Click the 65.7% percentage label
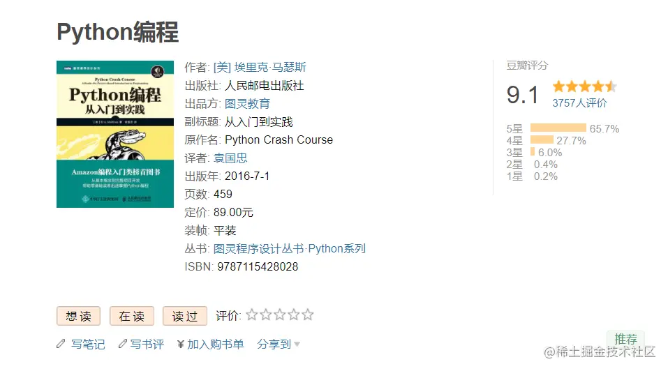Image resolution: width=668 pixels, height=371 pixels. tap(604, 129)
